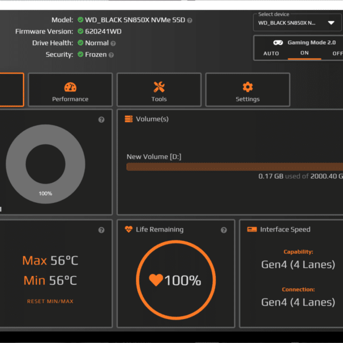Screen dimensions: 343x343
Task: Click the Life Remaining heading
Action: point(159,229)
